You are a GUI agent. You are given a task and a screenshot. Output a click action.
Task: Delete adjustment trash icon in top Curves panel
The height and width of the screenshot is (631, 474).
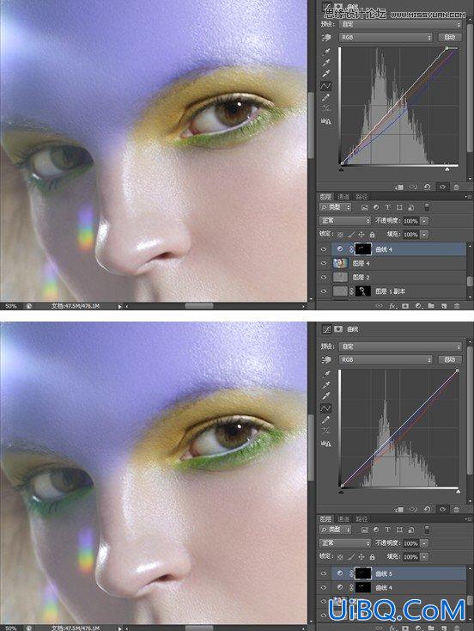coord(456,187)
